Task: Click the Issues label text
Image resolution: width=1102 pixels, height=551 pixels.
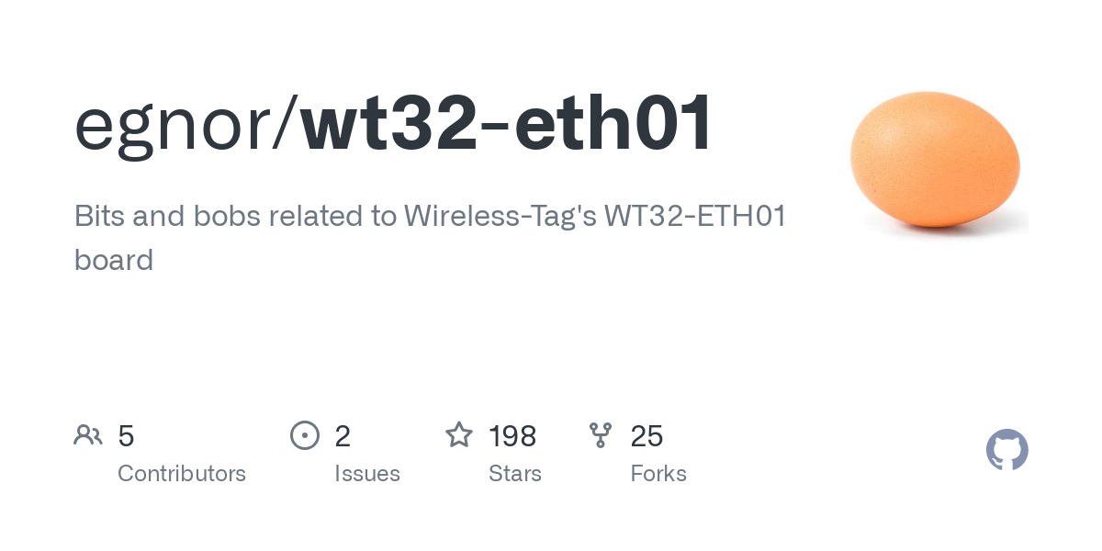Action: click(x=367, y=474)
